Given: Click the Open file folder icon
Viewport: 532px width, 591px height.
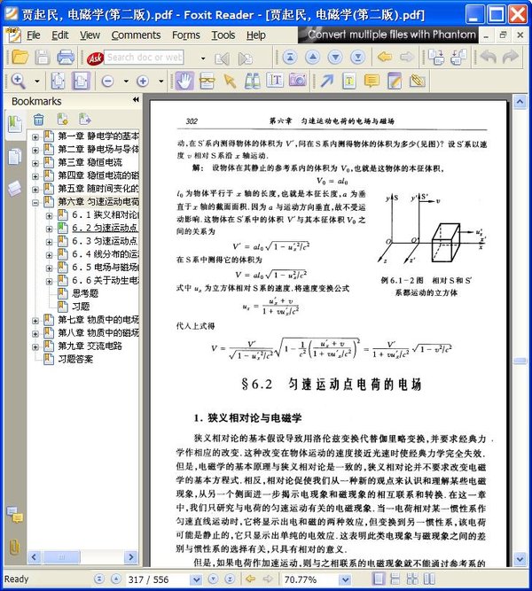Looking at the screenshot, I should tap(20, 58).
